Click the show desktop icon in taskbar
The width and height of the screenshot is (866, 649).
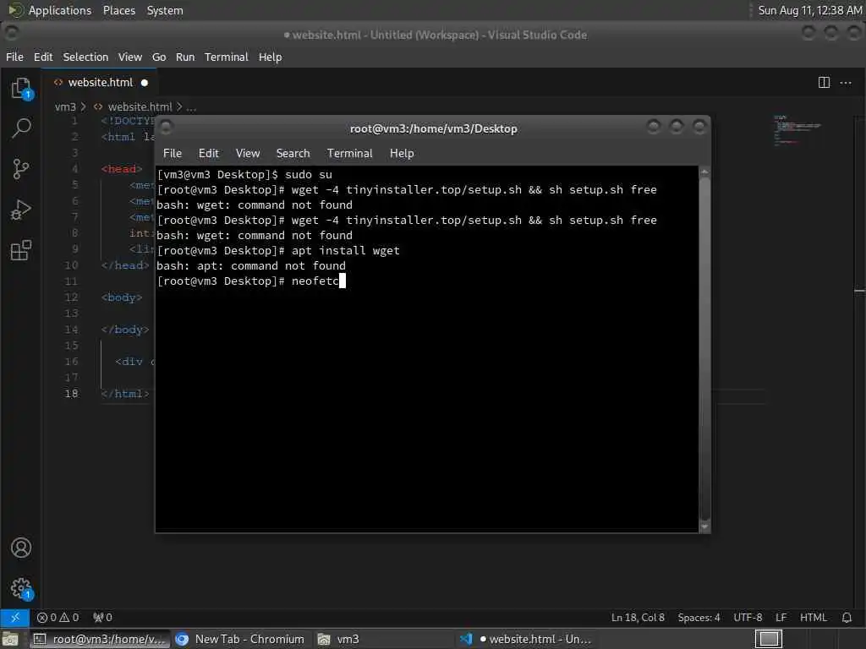[10, 639]
